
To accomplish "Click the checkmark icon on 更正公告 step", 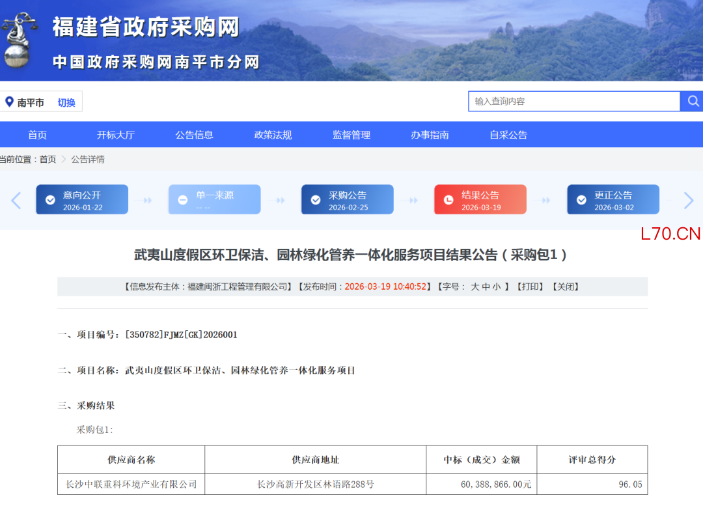I will pos(581,200).
